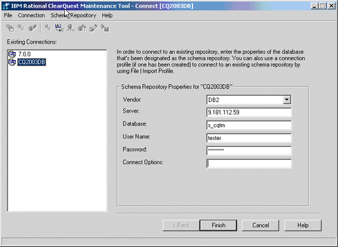Click the toolbar icon with the X mark
The image size is (338, 247).
(x=48, y=28)
